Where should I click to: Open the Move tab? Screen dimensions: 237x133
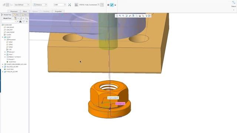(x=25, y=11)
